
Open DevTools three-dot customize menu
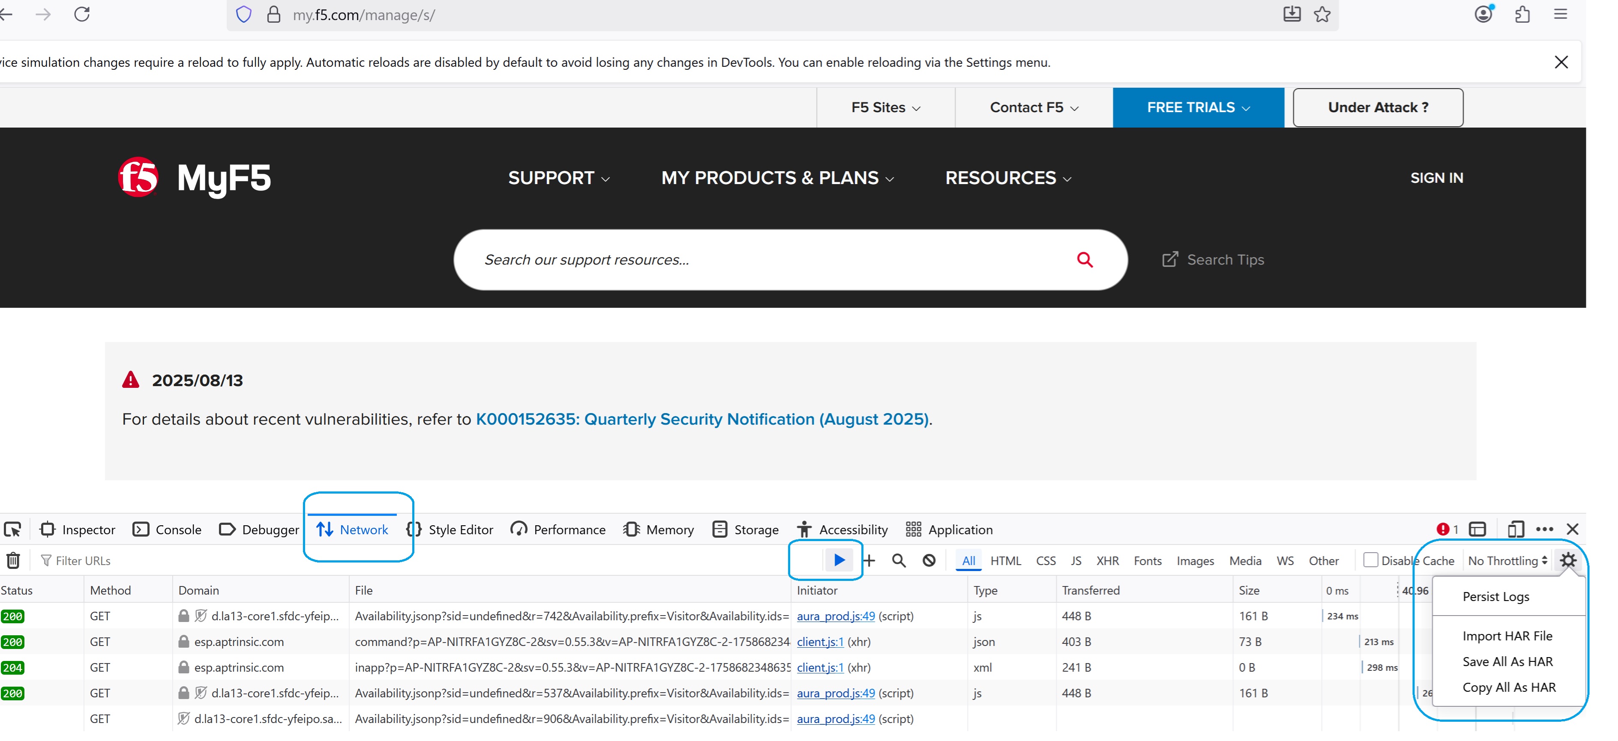[x=1544, y=530]
